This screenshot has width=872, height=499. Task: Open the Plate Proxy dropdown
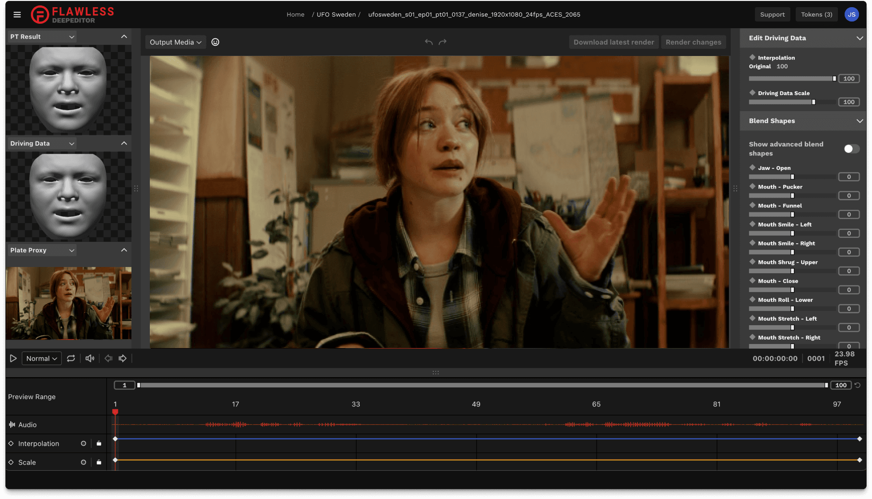[42, 250]
